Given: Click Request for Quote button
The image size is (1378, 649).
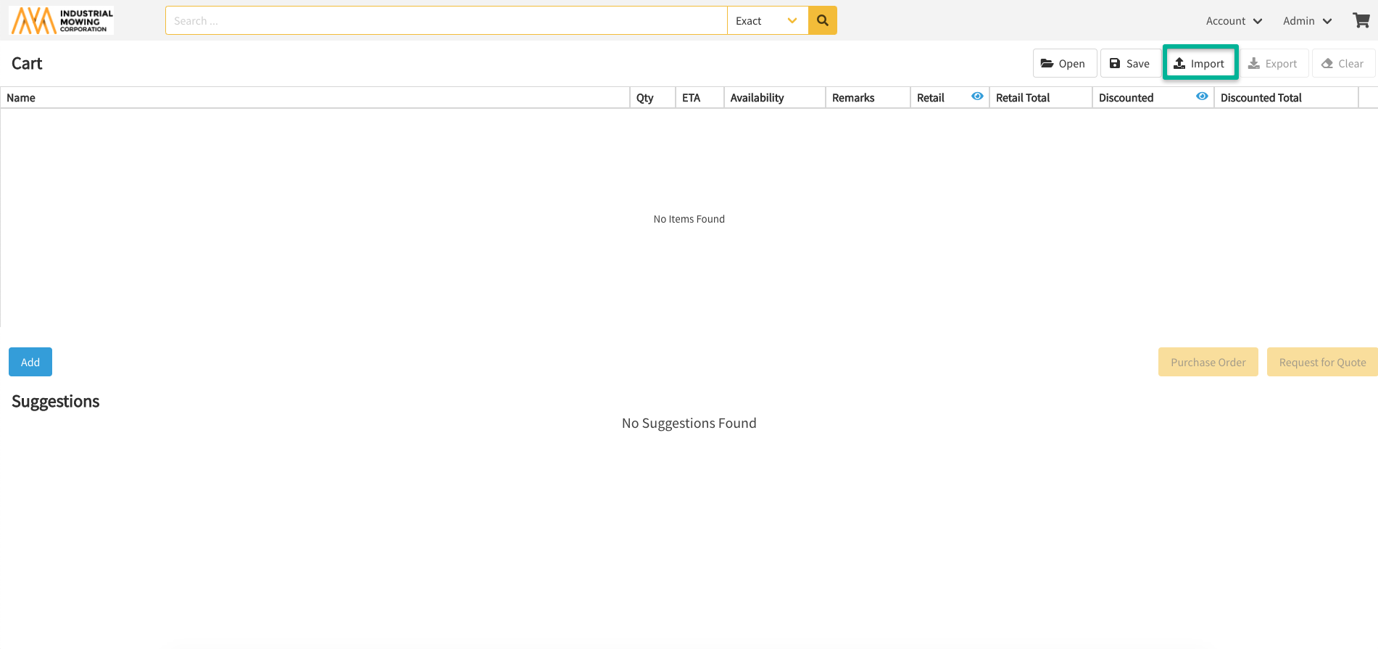Looking at the screenshot, I should [x=1321, y=363].
